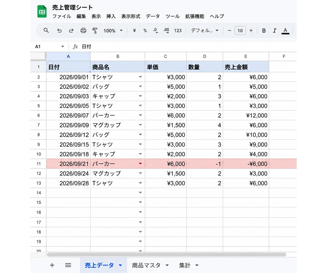Viewport: 327px width, 273px height.
Task: Toggle italic formatting
Action: [x=274, y=31]
